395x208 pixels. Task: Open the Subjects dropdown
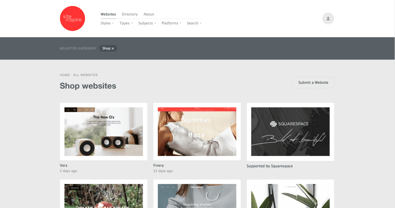(x=147, y=23)
